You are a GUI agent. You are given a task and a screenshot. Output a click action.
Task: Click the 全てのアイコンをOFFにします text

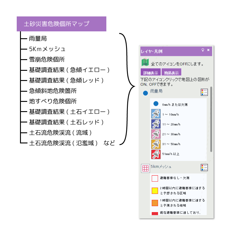[x=177, y=64]
